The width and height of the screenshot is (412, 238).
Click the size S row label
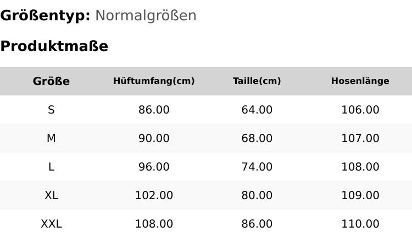(51, 110)
